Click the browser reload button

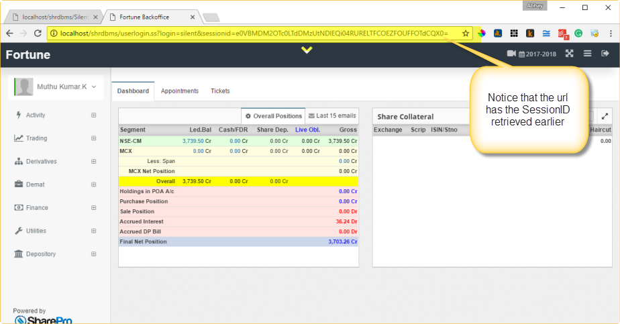(x=38, y=33)
